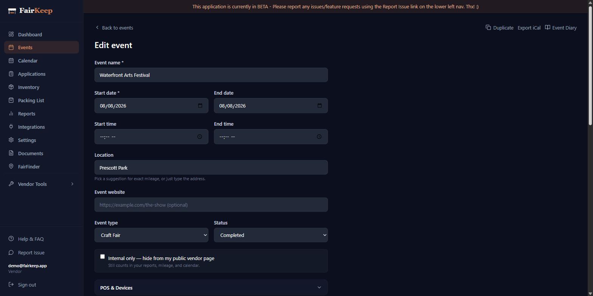Click the page vertical scrollbar thumb
Image resolution: width=593 pixels, height=296 pixels.
click(x=590, y=65)
